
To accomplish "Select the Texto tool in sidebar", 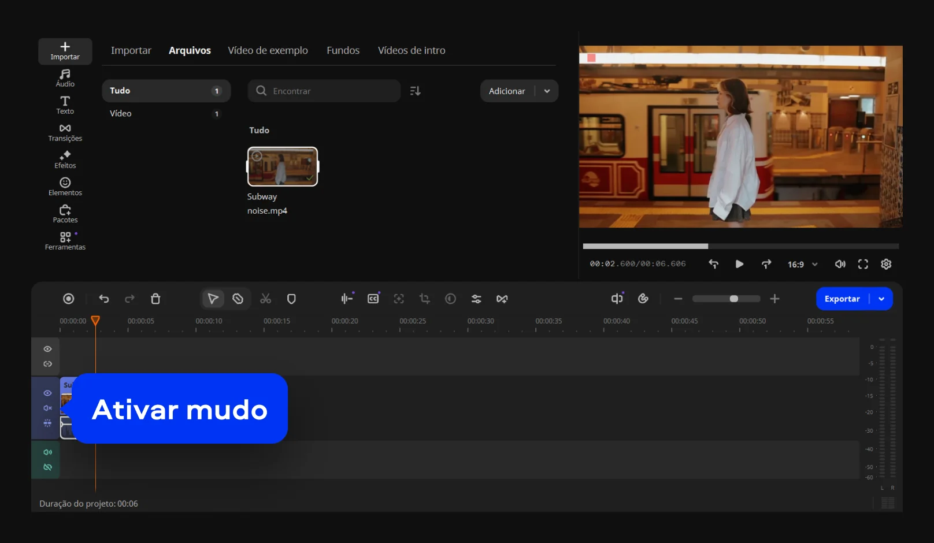I will (65, 105).
